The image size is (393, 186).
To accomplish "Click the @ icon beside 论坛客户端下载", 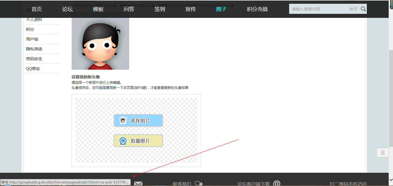I will pos(277,183).
